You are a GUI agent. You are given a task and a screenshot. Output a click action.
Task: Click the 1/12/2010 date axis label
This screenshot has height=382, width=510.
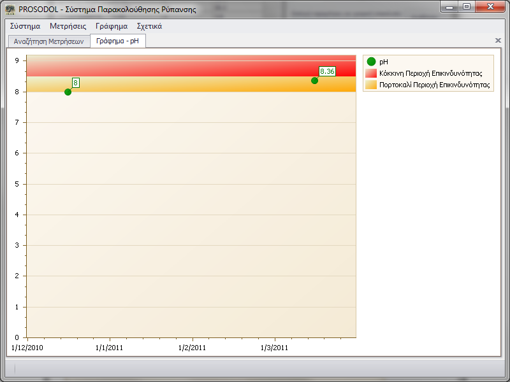pyautogui.click(x=27, y=348)
